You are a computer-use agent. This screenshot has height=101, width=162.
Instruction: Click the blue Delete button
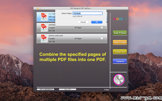[x=120, y=61]
